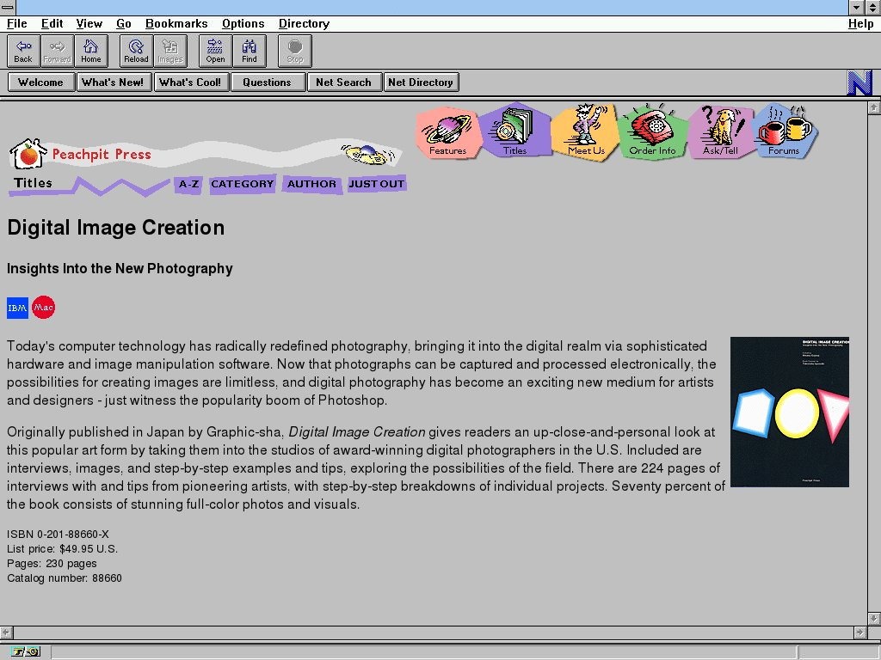This screenshot has height=660, width=881.
Task: Browse titles by CATEGORY link
Action: click(x=242, y=184)
